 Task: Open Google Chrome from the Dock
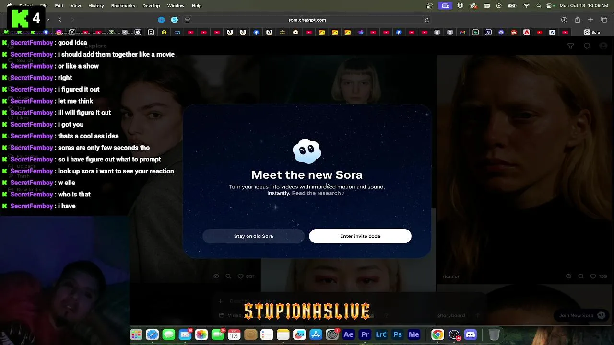coord(437,334)
